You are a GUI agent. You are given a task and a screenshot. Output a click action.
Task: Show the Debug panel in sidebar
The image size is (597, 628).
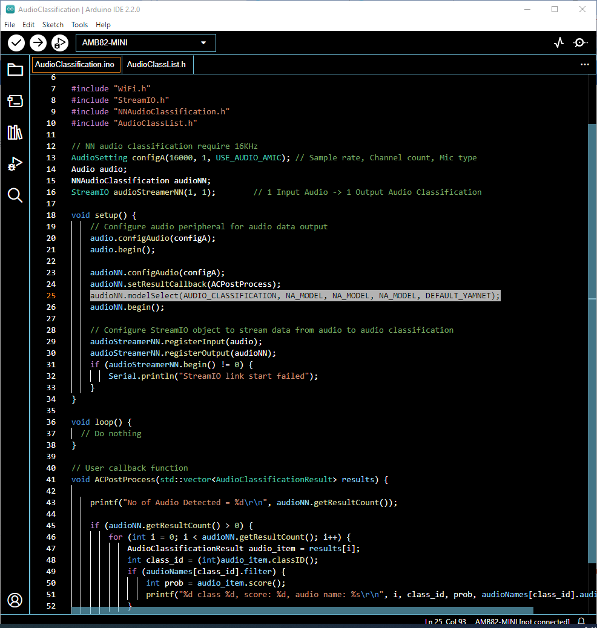15,164
